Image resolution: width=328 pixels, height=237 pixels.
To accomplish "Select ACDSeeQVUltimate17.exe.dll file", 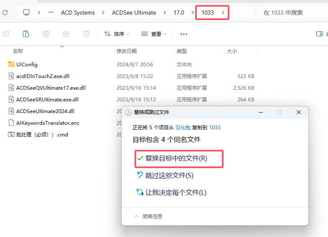I will coord(51,88).
